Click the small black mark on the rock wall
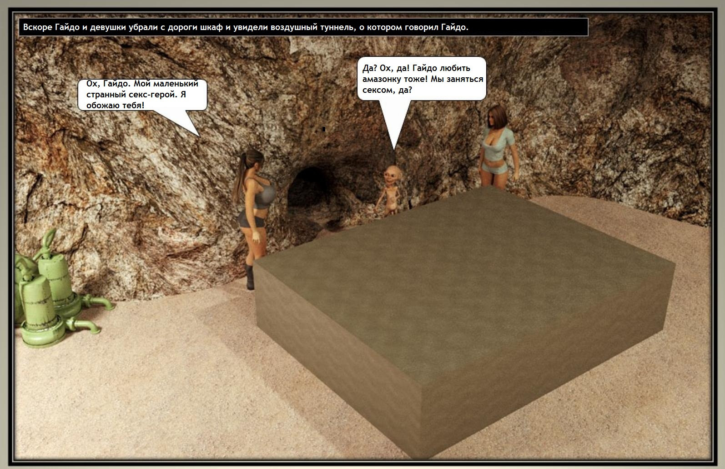This screenshot has height=469, width=725. pos(323,129)
